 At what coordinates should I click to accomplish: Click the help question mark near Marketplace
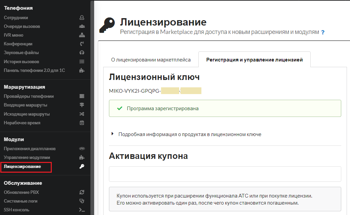(323, 32)
